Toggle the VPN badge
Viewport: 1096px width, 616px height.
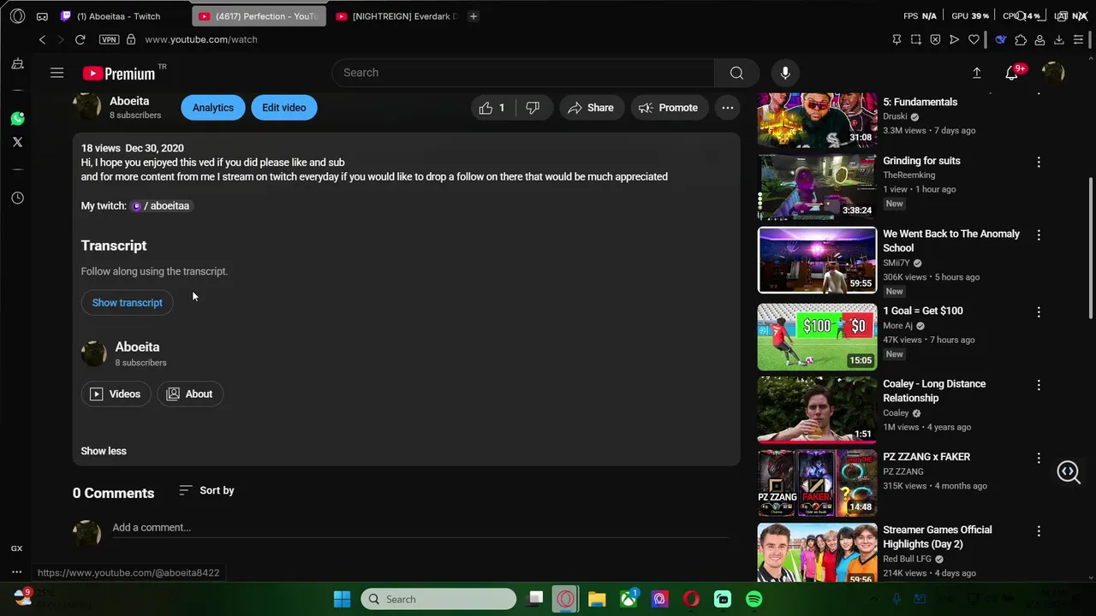tap(109, 39)
